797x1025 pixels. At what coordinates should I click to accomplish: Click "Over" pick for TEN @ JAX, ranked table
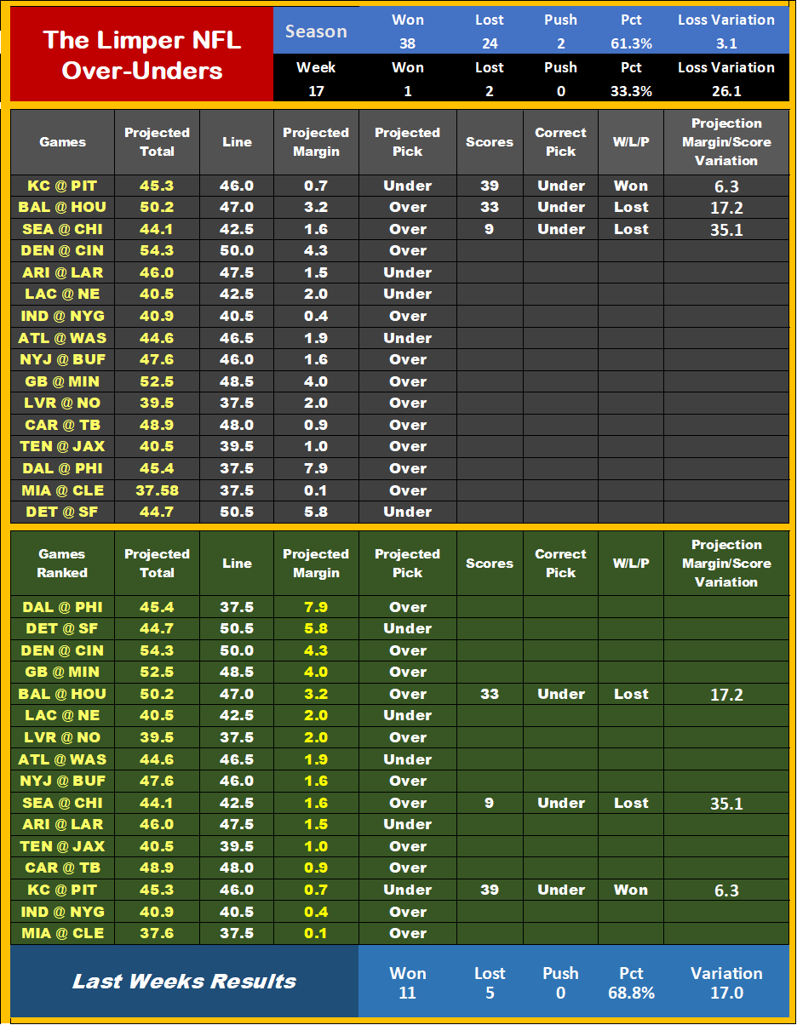click(408, 846)
